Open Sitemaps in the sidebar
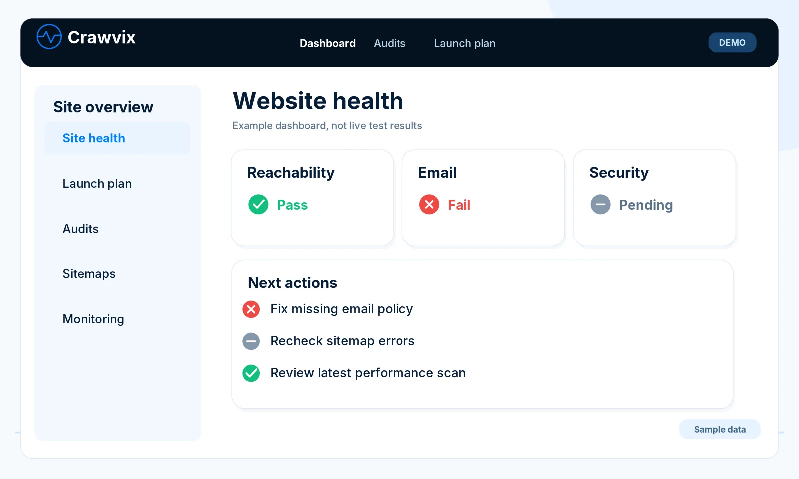This screenshot has width=799, height=479. point(89,274)
